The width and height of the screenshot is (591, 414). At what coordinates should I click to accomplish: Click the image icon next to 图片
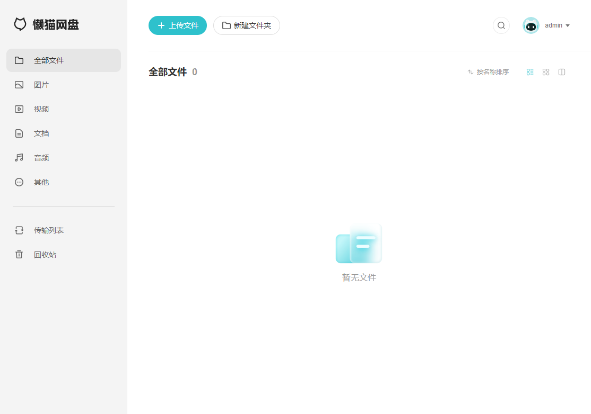pyautogui.click(x=19, y=85)
